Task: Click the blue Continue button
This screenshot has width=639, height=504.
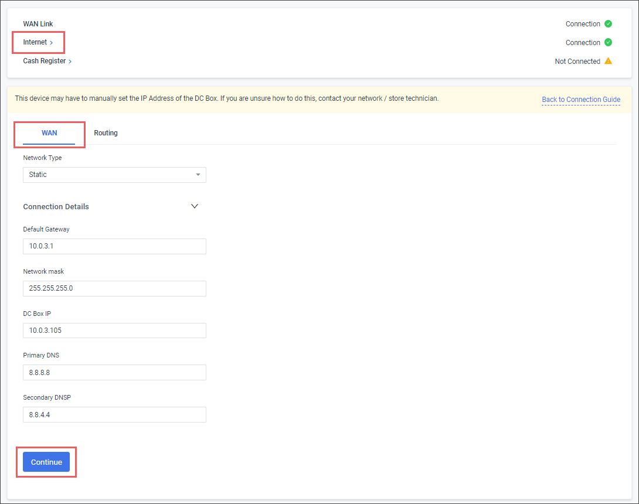Action: [x=46, y=462]
